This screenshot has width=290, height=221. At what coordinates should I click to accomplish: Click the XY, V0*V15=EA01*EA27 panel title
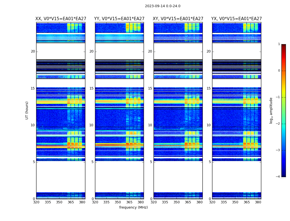pyautogui.click(x=178, y=19)
